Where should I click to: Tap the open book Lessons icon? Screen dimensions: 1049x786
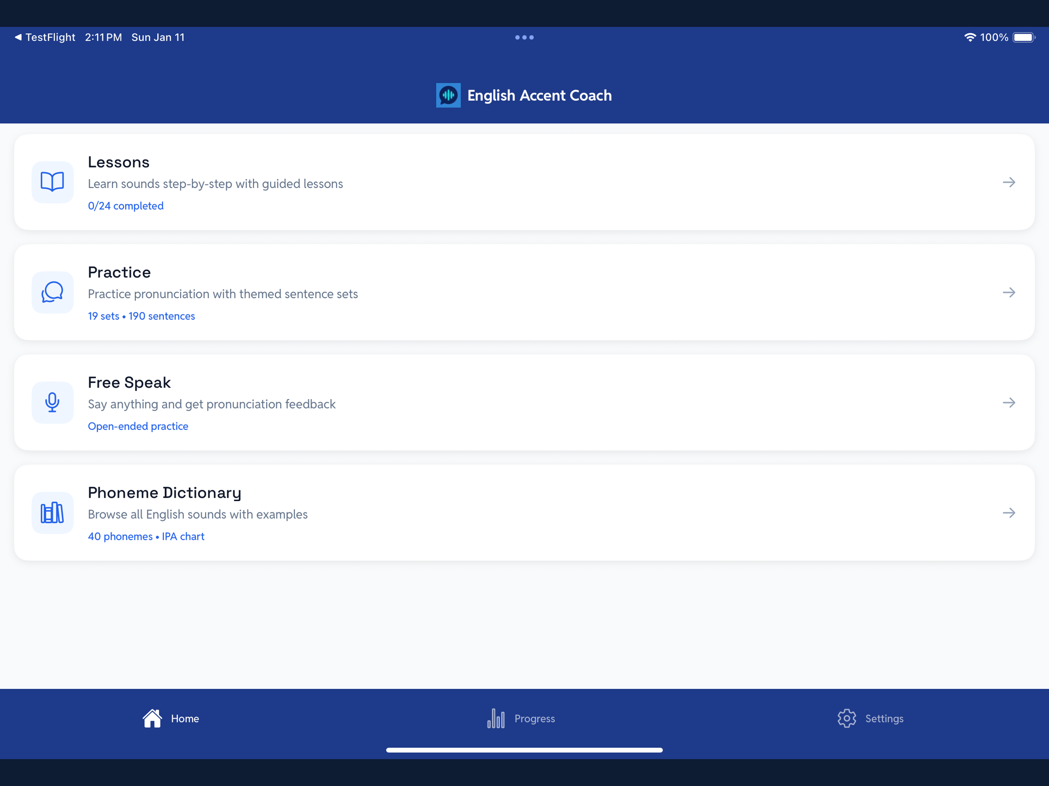pyautogui.click(x=52, y=182)
